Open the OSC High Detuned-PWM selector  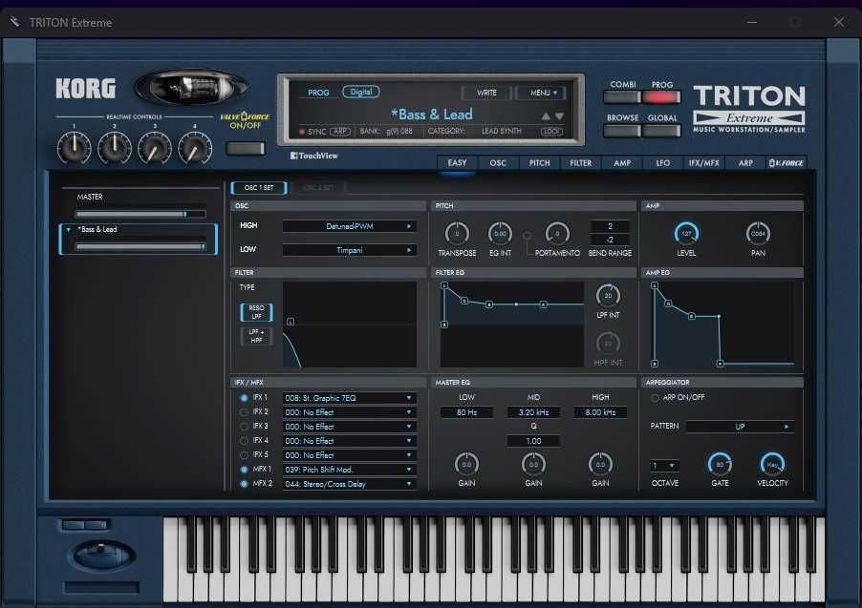[x=349, y=226]
